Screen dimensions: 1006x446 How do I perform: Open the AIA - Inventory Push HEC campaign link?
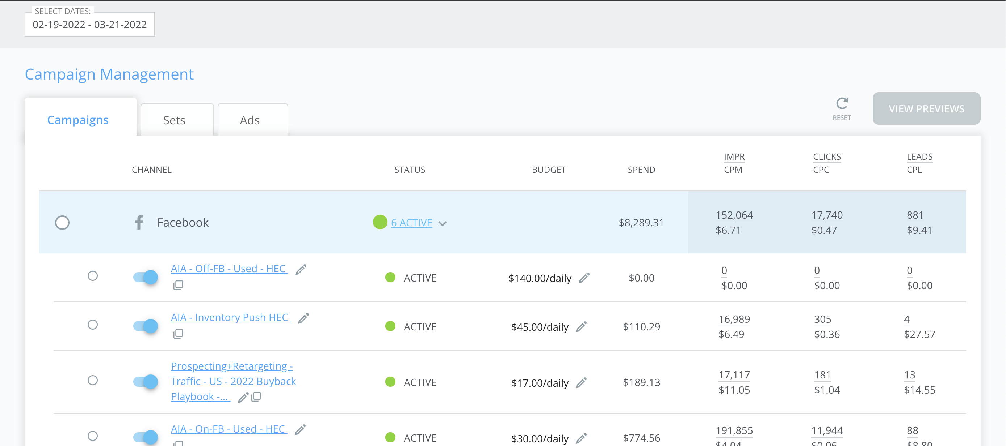(x=230, y=317)
